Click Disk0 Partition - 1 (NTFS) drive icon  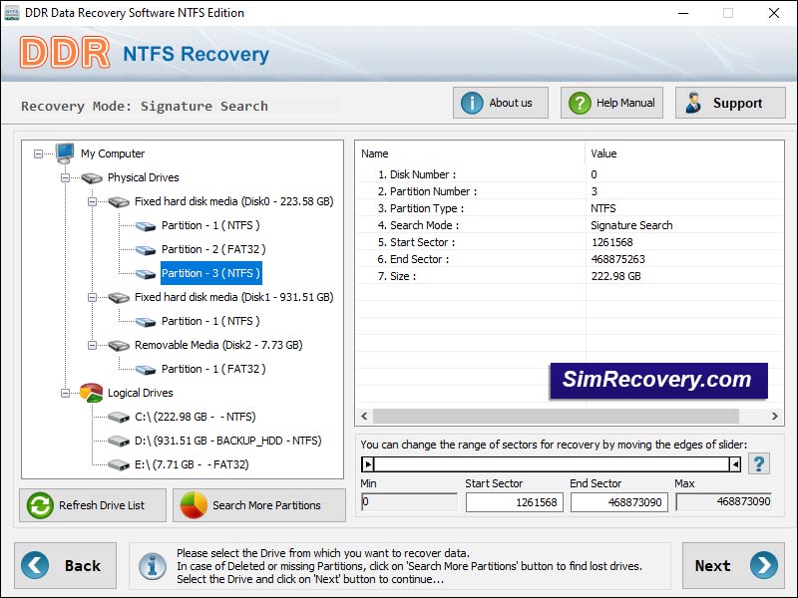pos(146,226)
